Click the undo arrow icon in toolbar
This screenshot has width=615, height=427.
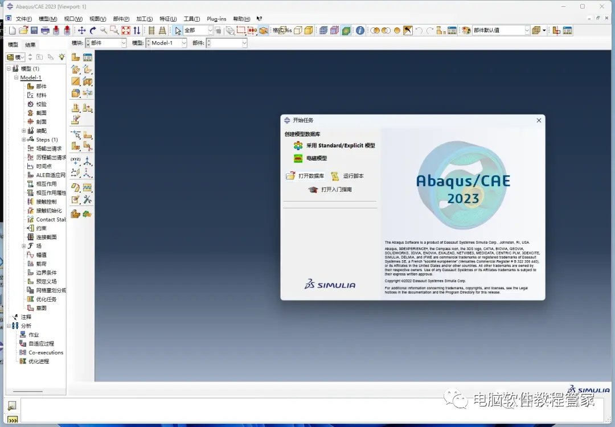[419, 30]
